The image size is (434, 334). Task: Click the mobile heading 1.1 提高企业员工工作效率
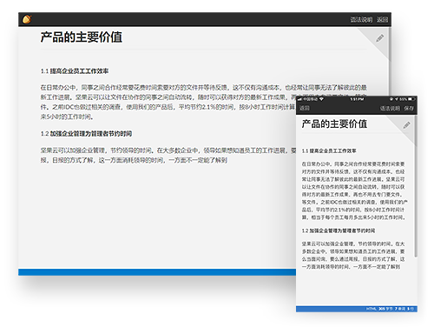click(329, 150)
